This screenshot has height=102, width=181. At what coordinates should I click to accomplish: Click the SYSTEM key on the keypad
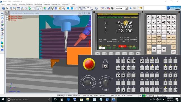[149, 42]
